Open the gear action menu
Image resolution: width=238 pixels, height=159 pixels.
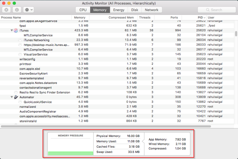[x=28, y=10]
